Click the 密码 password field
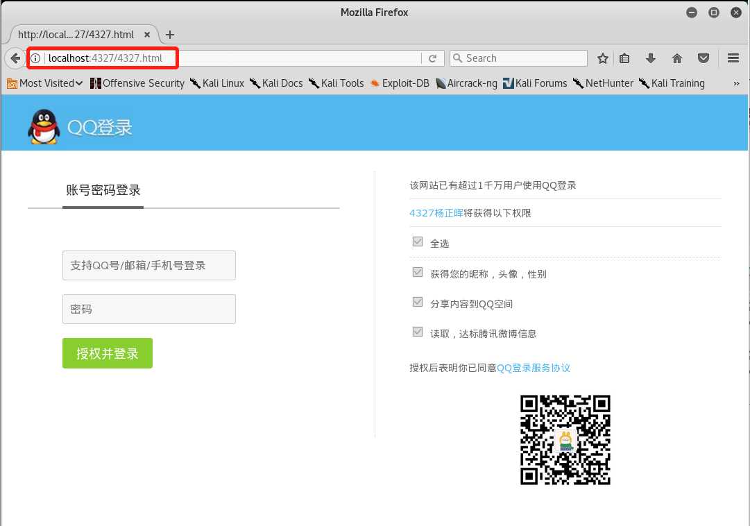This screenshot has height=526, width=750. [x=148, y=309]
